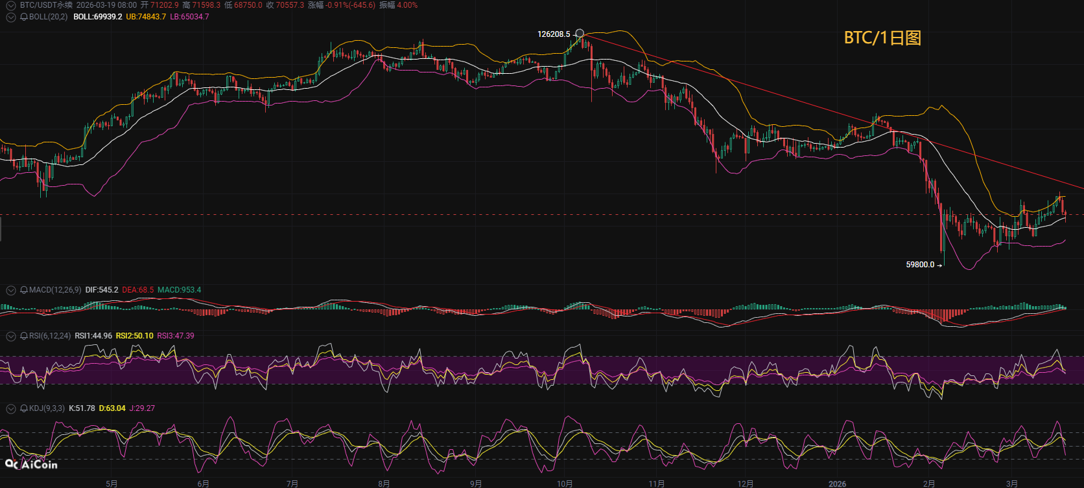1084x488 pixels.
Task: Click the MACD indicator alert bell
Action: point(24,290)
